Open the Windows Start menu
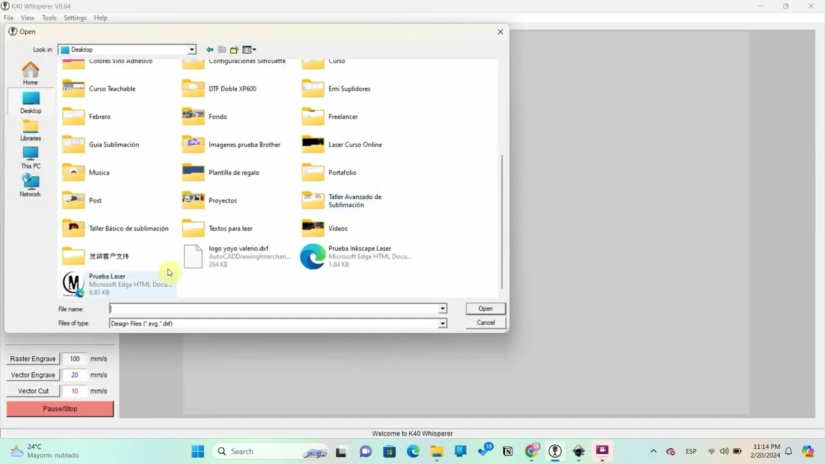The image size is (825, 464). [x=198, y=451]
